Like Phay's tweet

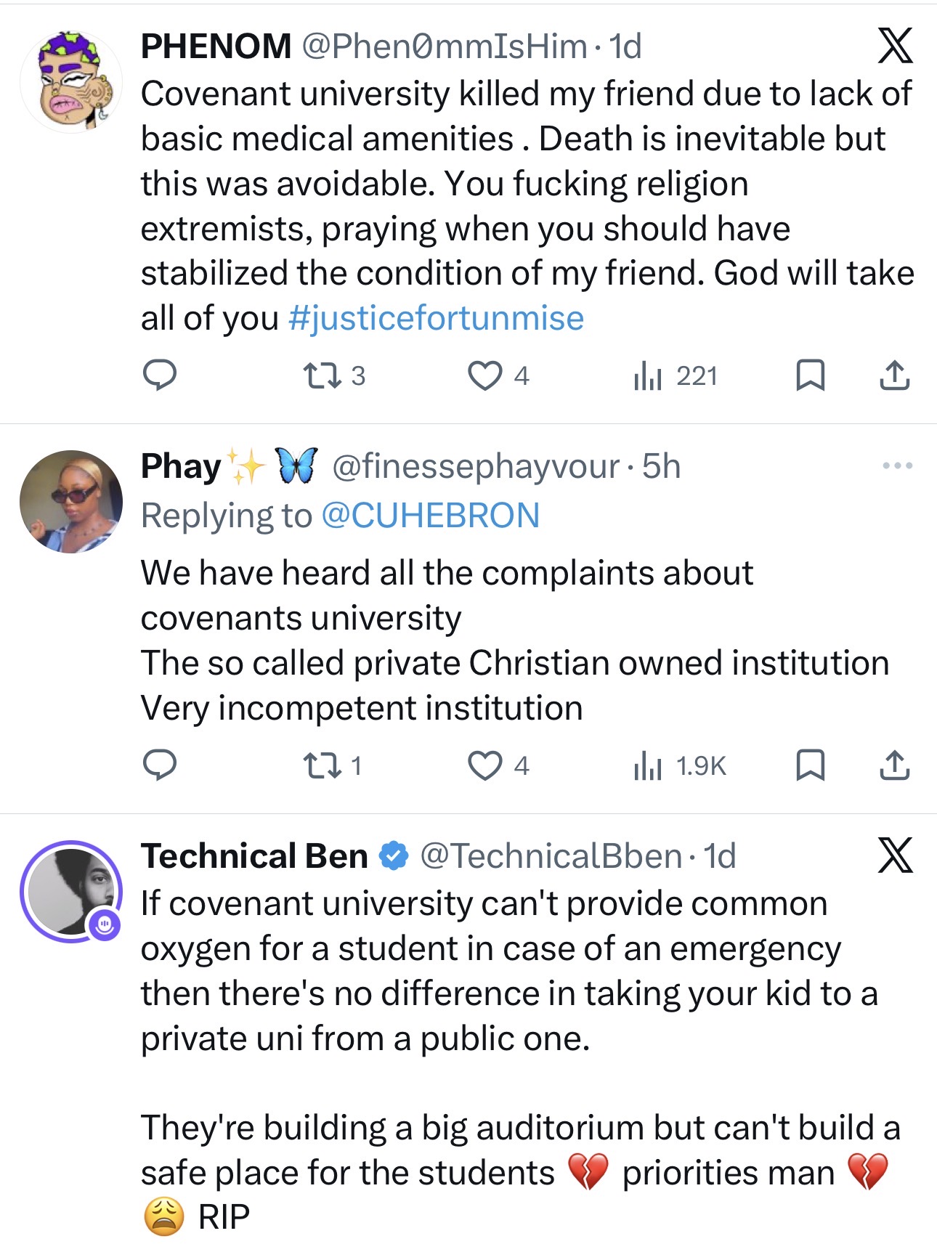click(x=484, y=765)
